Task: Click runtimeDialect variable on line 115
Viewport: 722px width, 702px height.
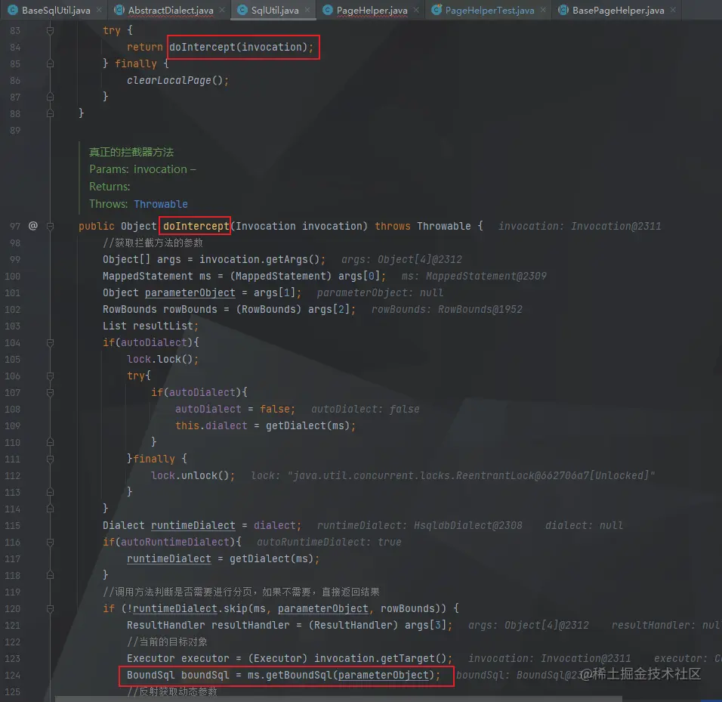Action: [193, 526]
